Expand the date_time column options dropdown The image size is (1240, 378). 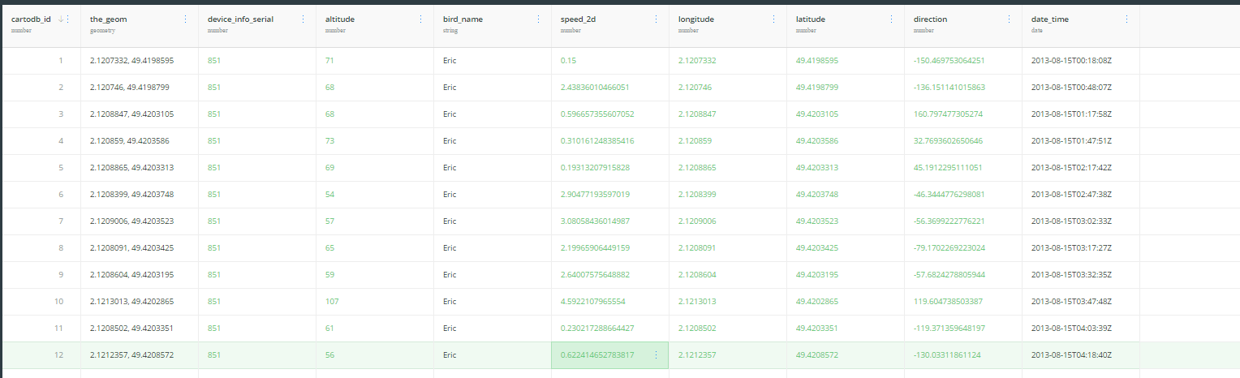pos(1126,19)
